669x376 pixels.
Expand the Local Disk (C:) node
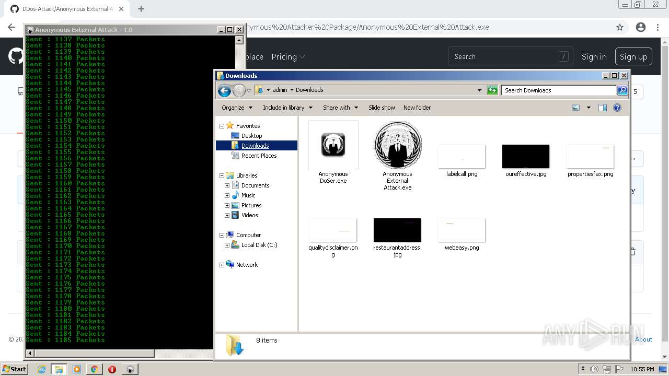pyautogui.click(x=227, y=245)
